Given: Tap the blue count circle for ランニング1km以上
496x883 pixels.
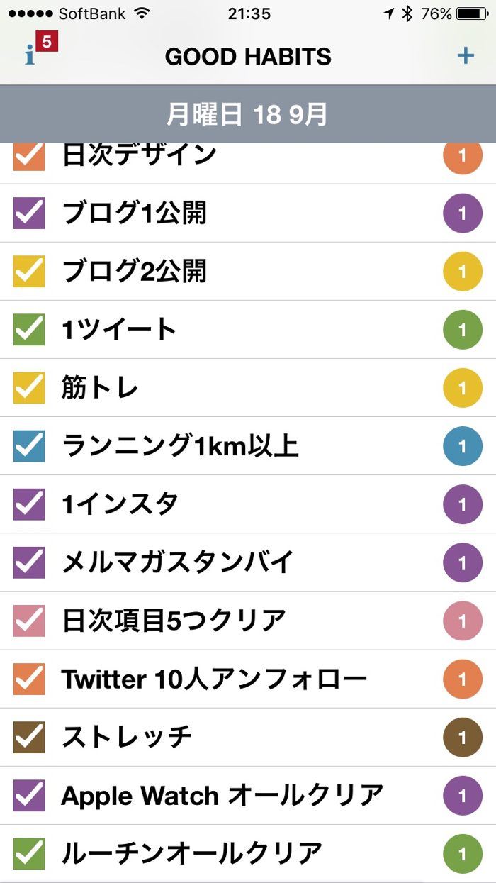Looking at the screenshot, I should 462,446.
